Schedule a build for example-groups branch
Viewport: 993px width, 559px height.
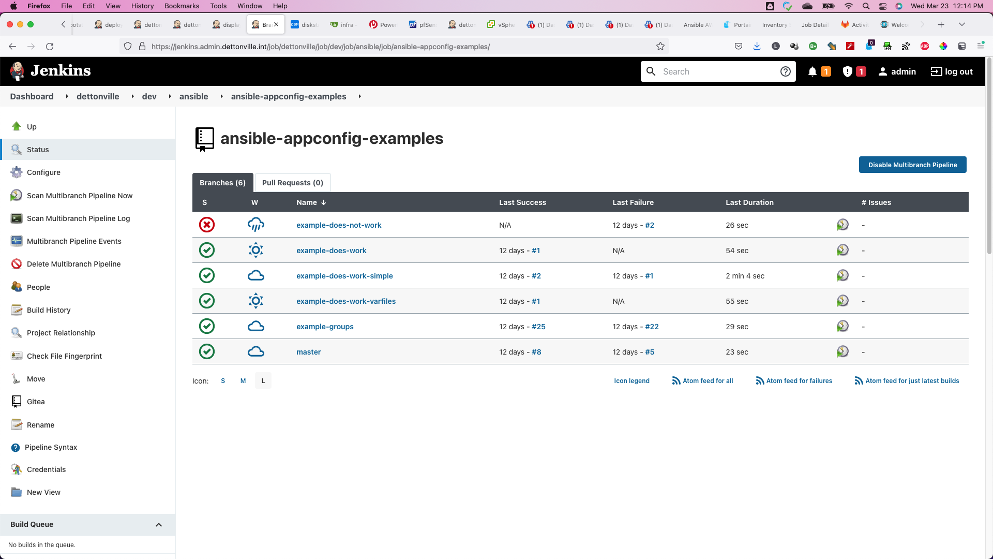coord(842,327)
